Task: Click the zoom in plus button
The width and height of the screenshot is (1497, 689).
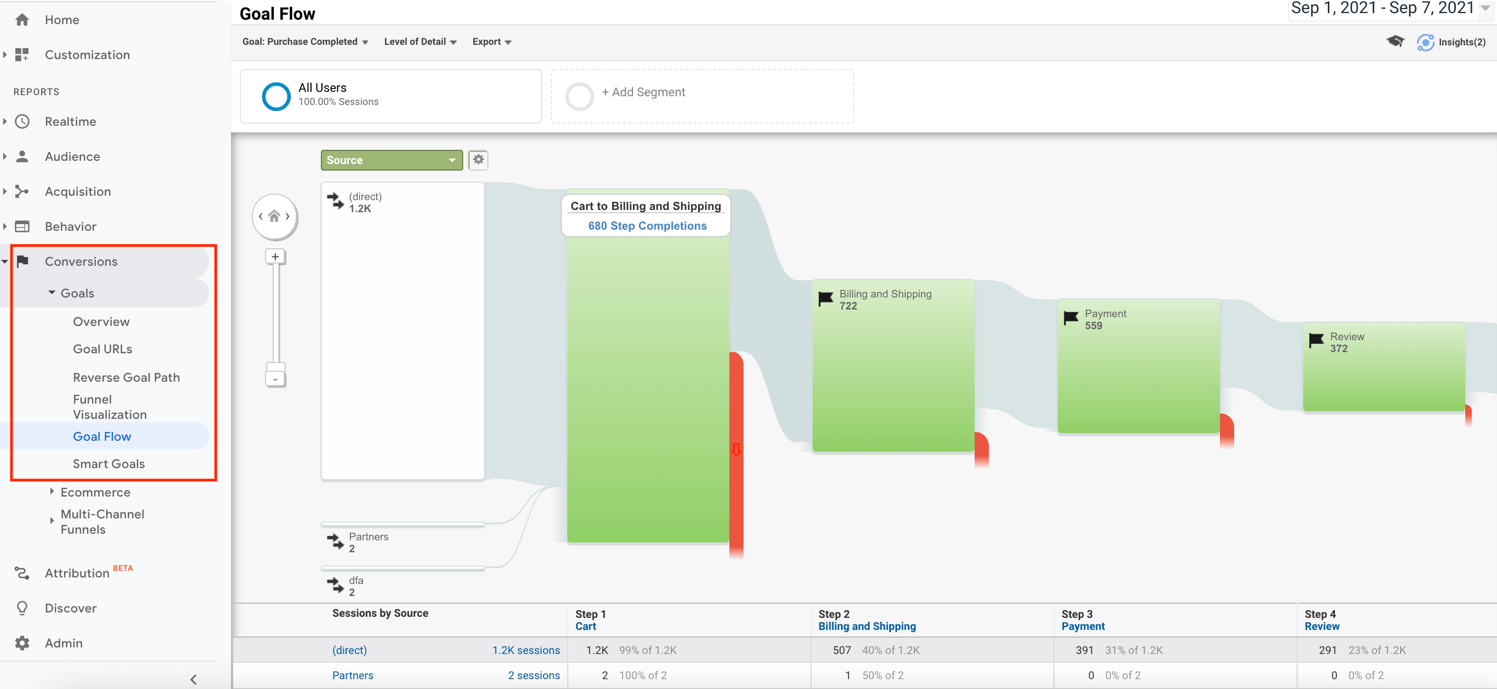Action: (x=275, y=256)
